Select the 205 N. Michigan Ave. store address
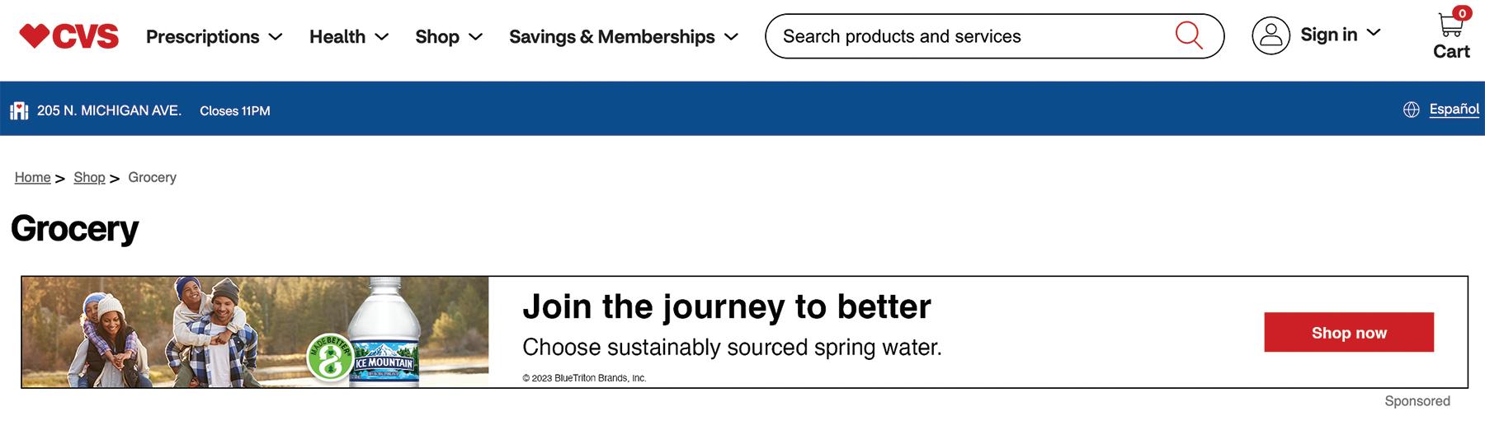 point(109,110)
